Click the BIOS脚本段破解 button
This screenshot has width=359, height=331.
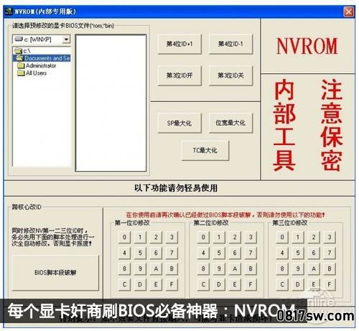coord(55,273)
